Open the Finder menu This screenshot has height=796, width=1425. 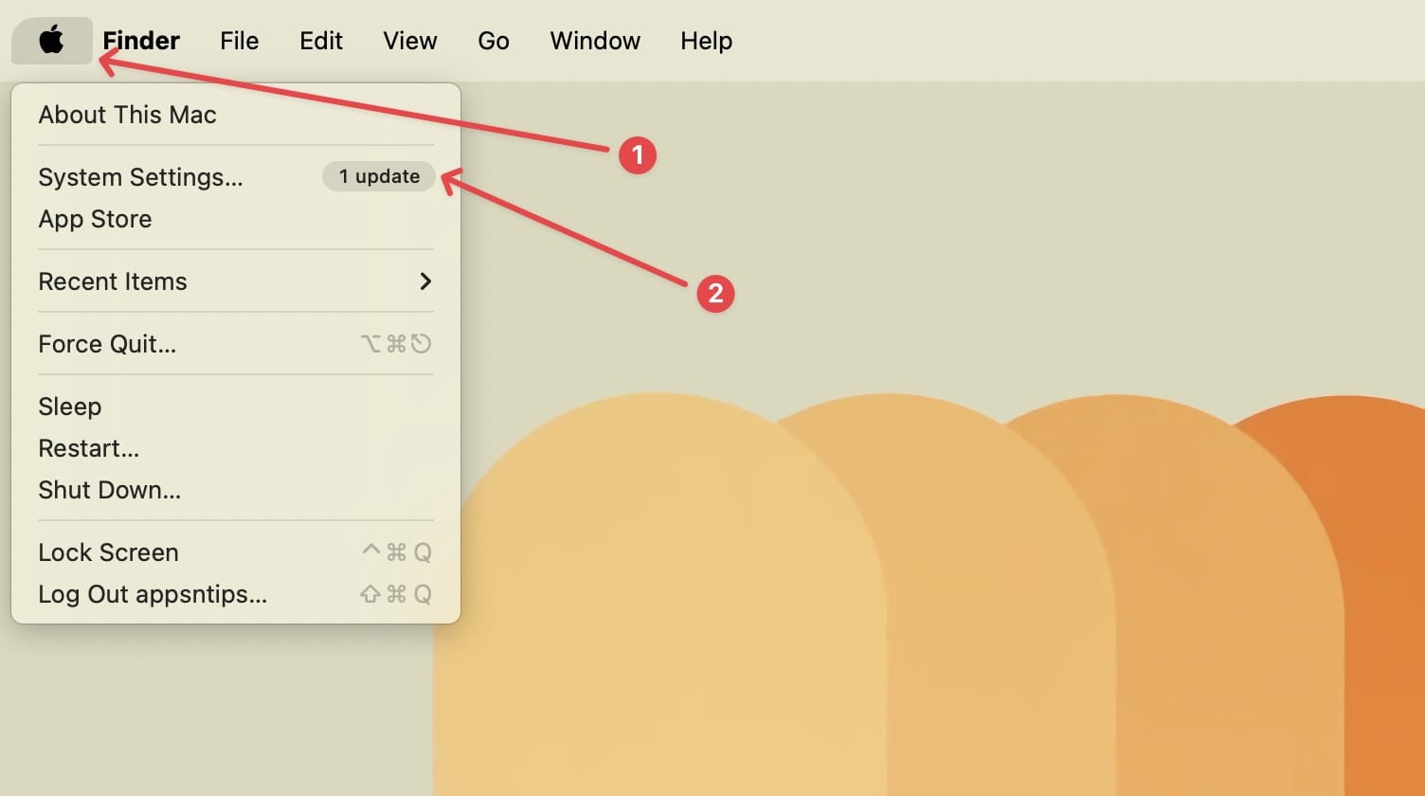141,41
